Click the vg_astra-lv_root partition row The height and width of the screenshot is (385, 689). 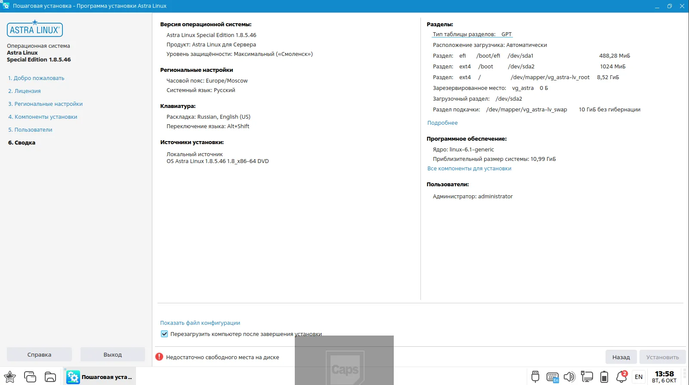[x=526, y=77]
